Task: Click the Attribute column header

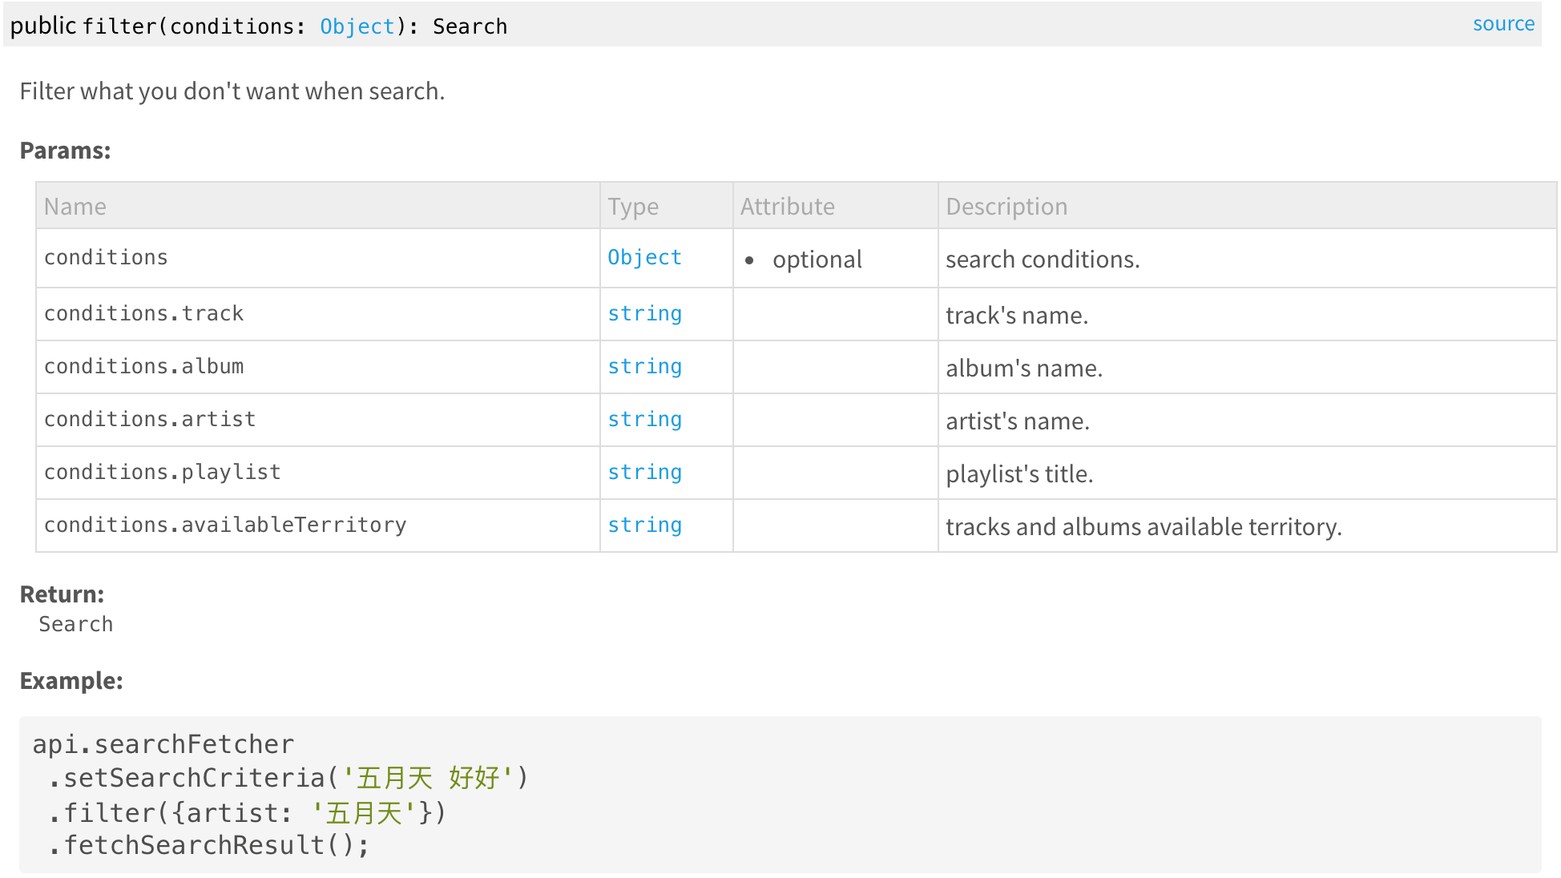Action: [787, 207]
